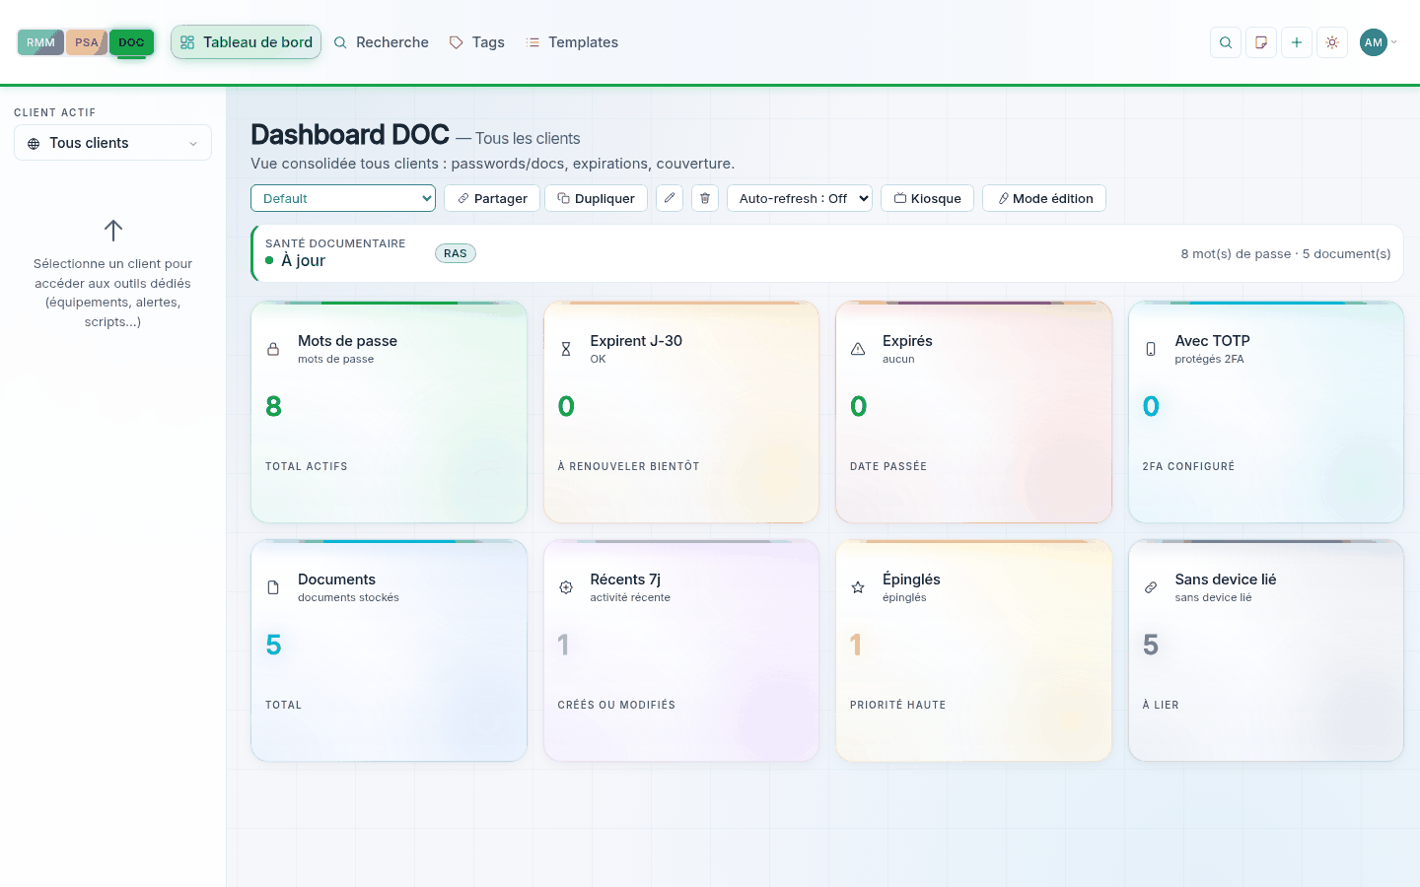
Task: Click the trash delete icon
Action: [705, 198]
